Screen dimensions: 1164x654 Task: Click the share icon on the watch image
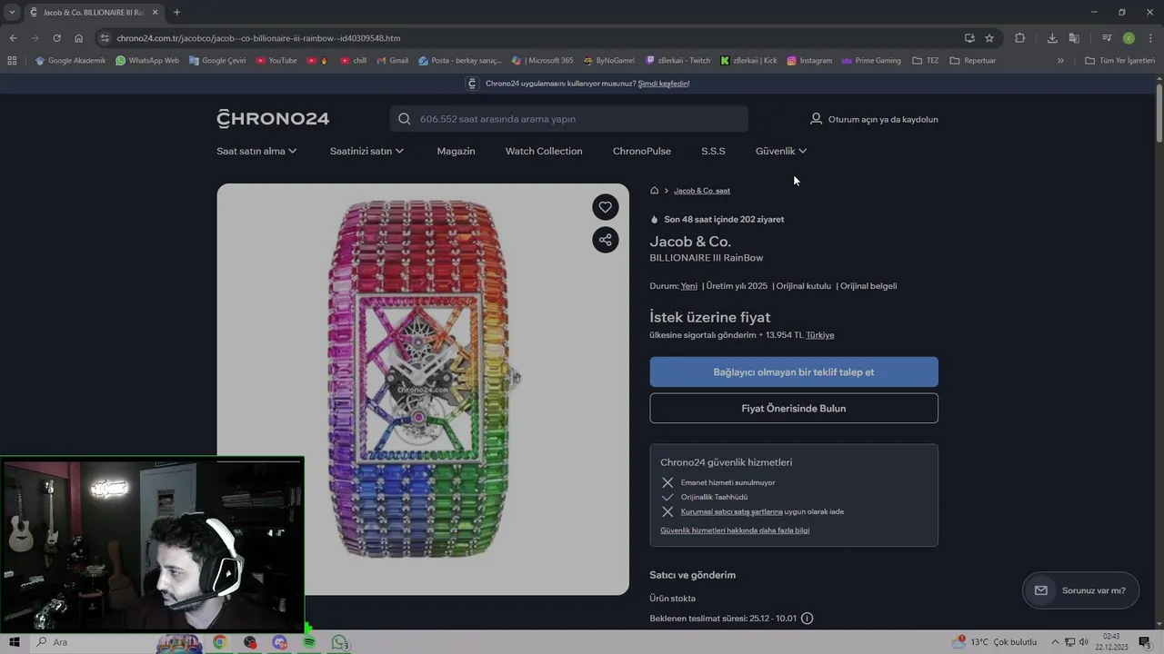point(606,240)
